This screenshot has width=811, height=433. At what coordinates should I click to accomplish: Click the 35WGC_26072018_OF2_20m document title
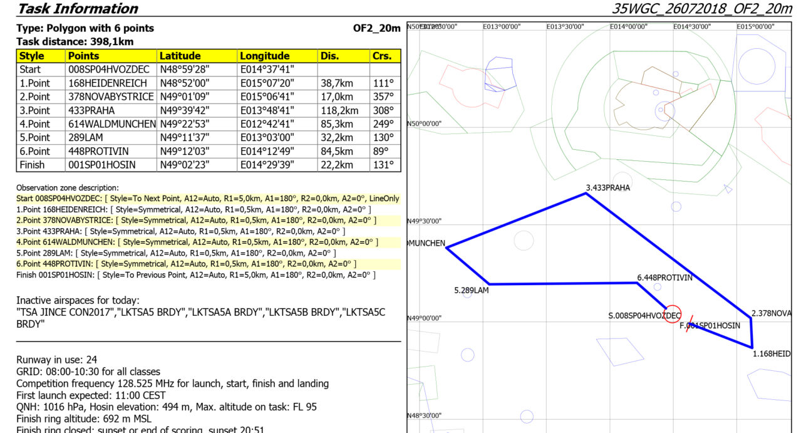pos(701,9)
